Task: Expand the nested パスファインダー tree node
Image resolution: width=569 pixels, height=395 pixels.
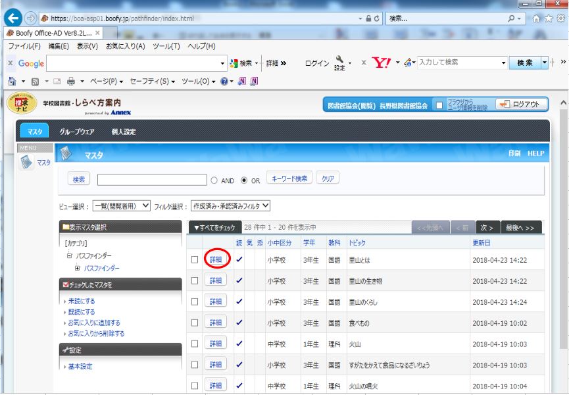Action: (78, 267)
